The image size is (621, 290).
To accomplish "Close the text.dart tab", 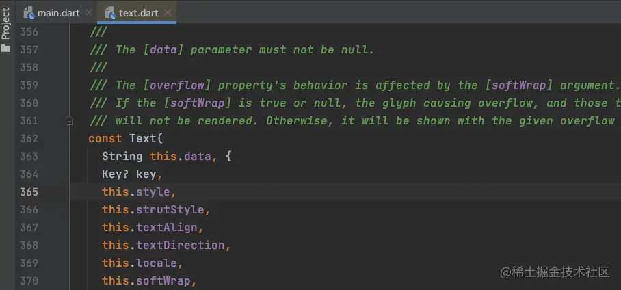I will (x=168, y=13).
